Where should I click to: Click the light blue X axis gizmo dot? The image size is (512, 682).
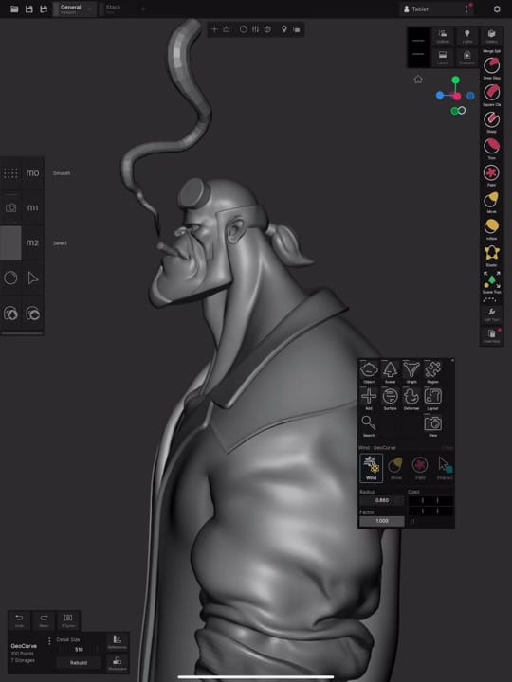point(440,96)
